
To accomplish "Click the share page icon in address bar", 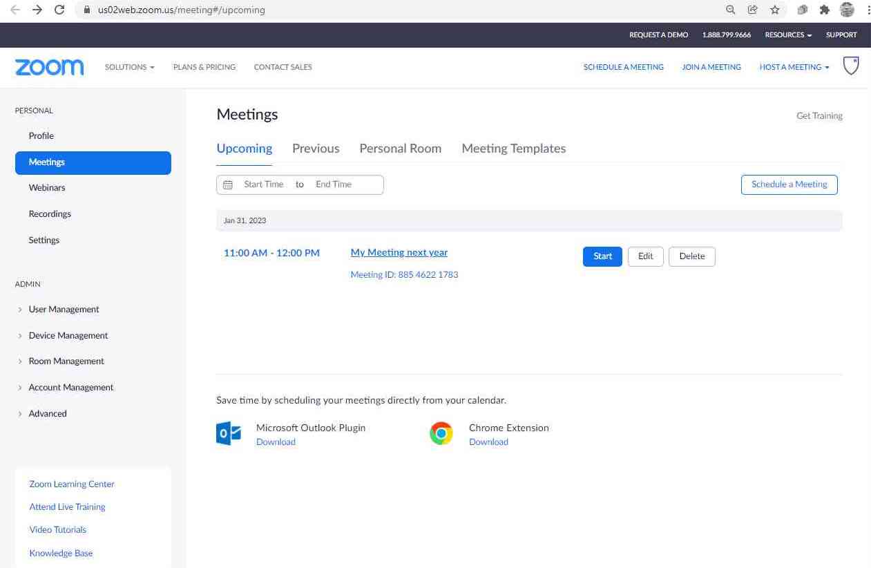I will click(753, 10).
